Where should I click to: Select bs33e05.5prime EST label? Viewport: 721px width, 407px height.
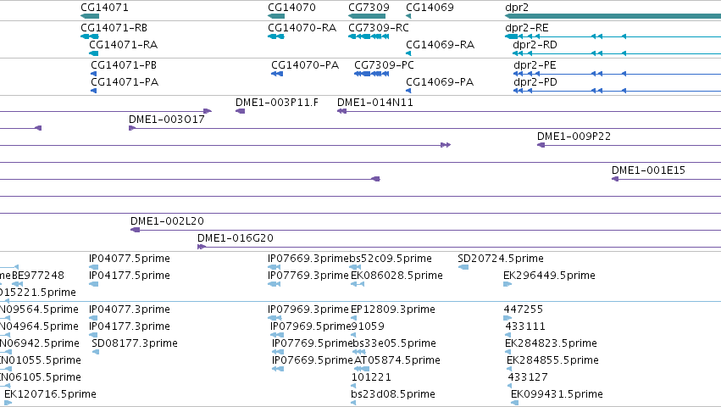tap(394, 343)
